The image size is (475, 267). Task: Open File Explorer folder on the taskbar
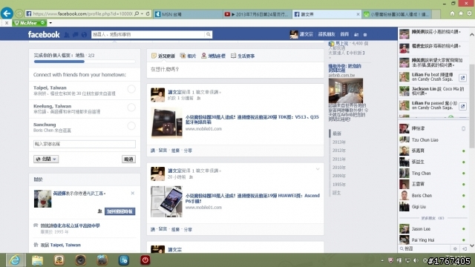37,260
